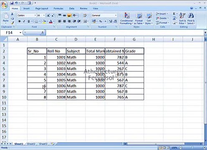Click the Orientation text-angle icon
Viewport: 207px width, 150px height.
coord(75,15)
